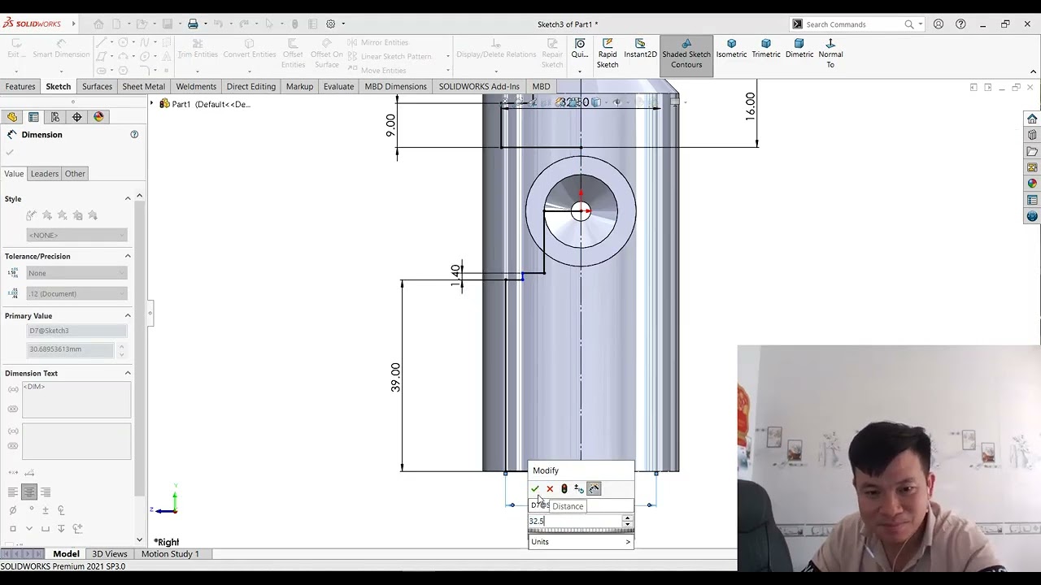1041x585 pixels.
Task: Select center justify for dimension text
Action: 29,492
